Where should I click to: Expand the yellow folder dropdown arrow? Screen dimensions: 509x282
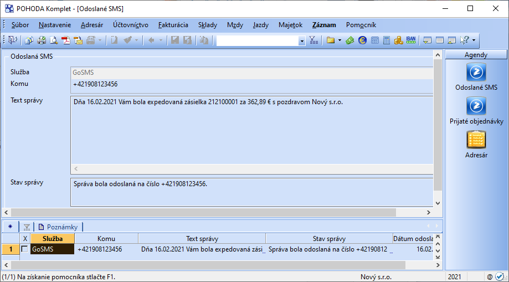339,40
